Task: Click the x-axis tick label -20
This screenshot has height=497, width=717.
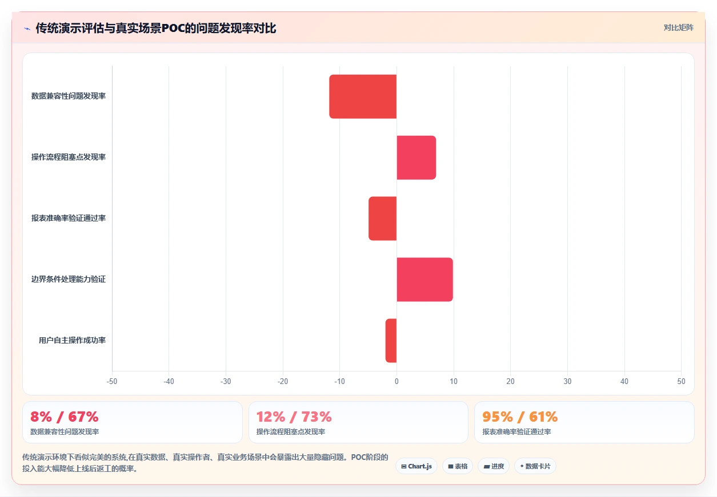Action: click(x=283, y=381)
